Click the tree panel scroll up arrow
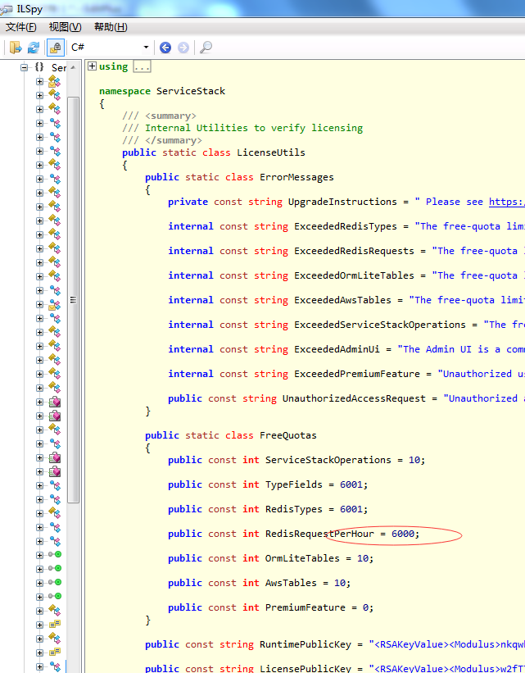The image size is (525, 673). [74, 68]
